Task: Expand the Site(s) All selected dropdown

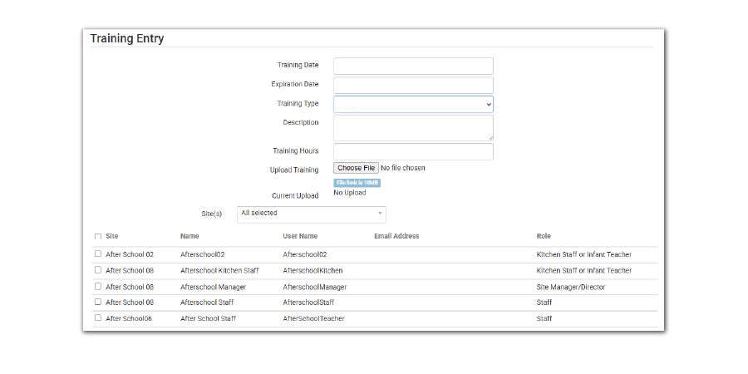Action: pos(308,214)
